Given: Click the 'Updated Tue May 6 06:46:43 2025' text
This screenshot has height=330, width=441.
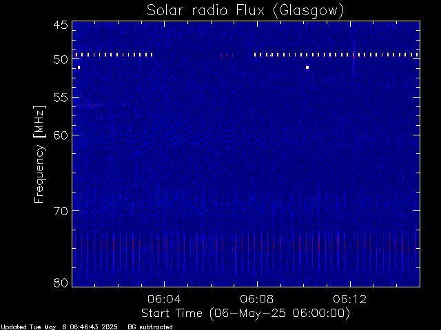Looking at the screenshot, I should click(59, 327).
